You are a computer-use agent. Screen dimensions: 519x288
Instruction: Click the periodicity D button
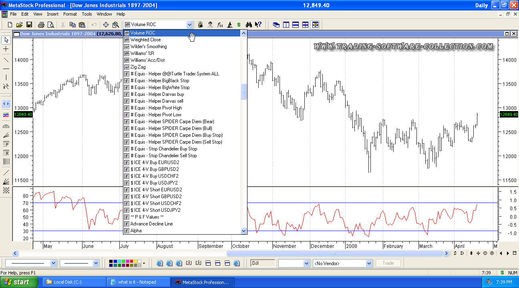pos(462,254)
